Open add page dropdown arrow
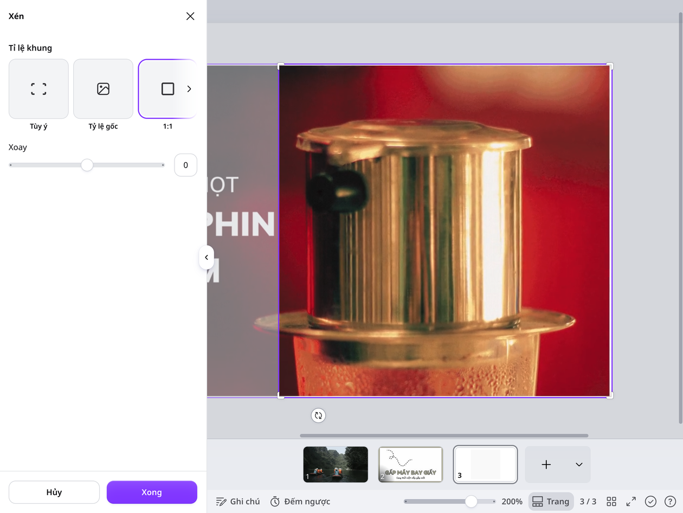The image size is (683, 513). click(x=579, y=464)
